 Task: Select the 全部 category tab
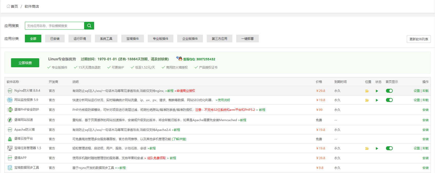[33, 39]
